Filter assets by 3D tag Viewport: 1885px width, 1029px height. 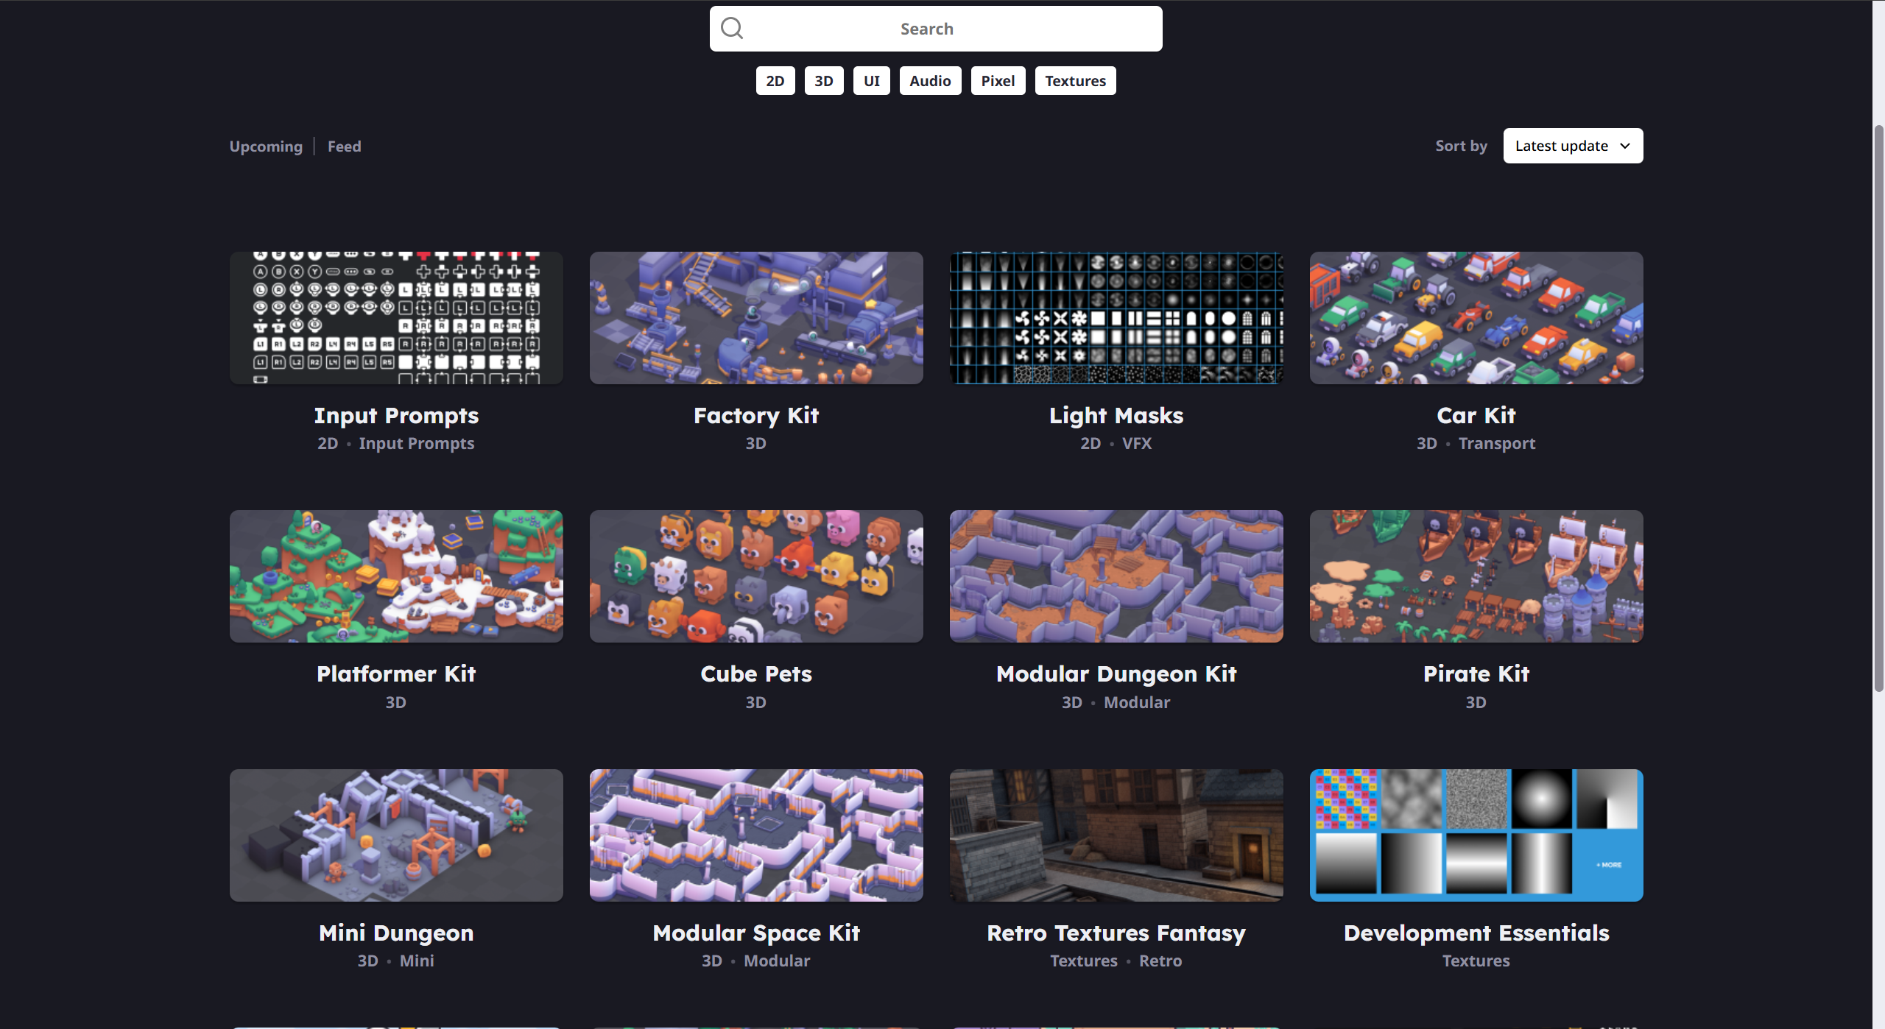pyautogui.click(x=824, y=81)
